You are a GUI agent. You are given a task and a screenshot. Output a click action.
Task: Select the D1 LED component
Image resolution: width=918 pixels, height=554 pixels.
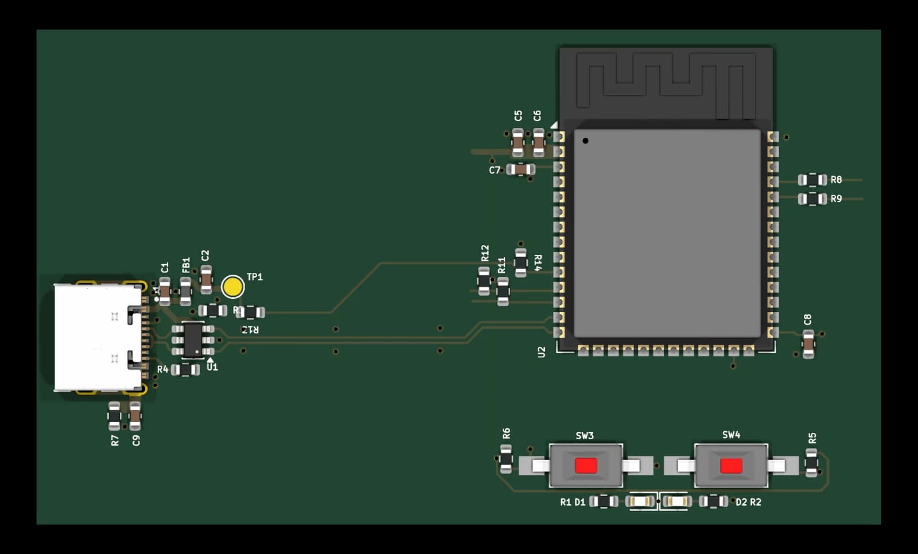641,502
